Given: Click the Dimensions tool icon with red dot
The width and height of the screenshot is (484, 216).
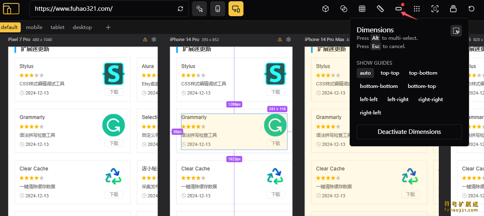Looking at the screenshot, I should click(399, 9).
